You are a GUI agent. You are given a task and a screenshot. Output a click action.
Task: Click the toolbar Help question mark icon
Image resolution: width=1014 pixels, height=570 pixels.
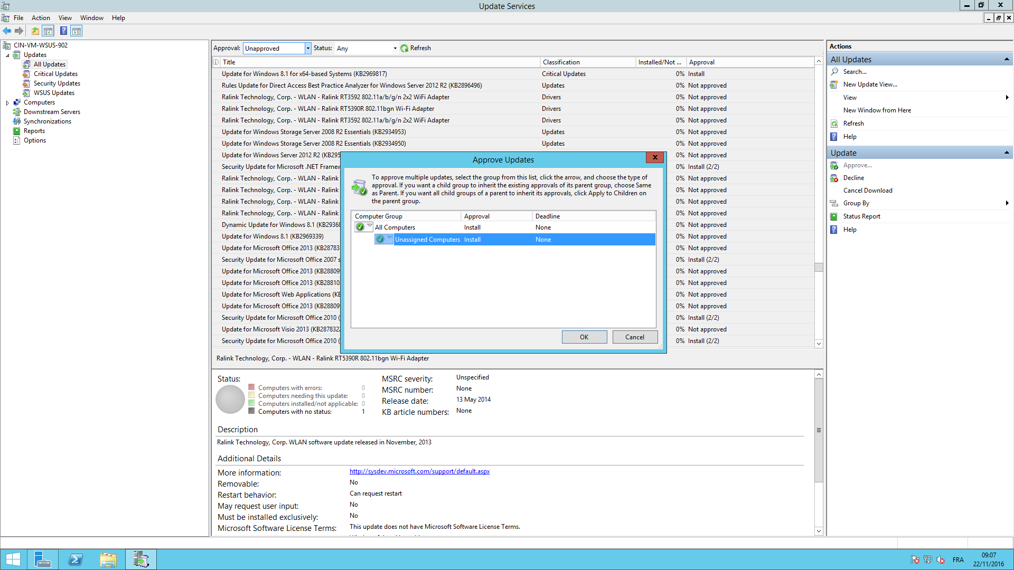[63, 31]
